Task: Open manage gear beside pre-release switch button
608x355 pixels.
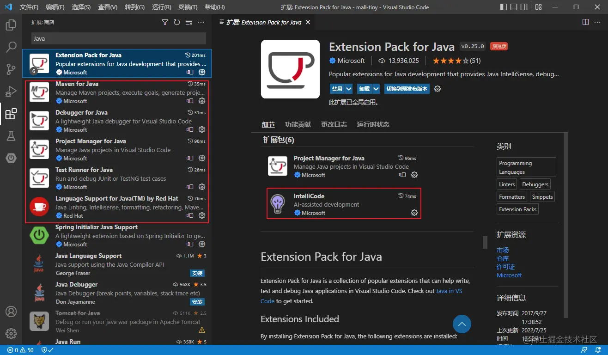Action: point(438,89)
